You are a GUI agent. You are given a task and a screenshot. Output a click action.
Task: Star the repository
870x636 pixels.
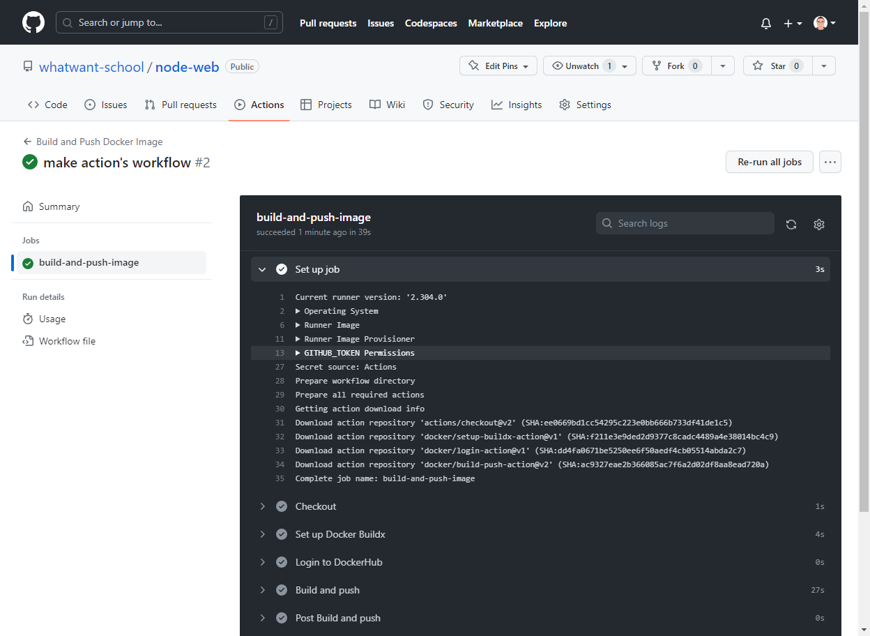click(777, 66)
